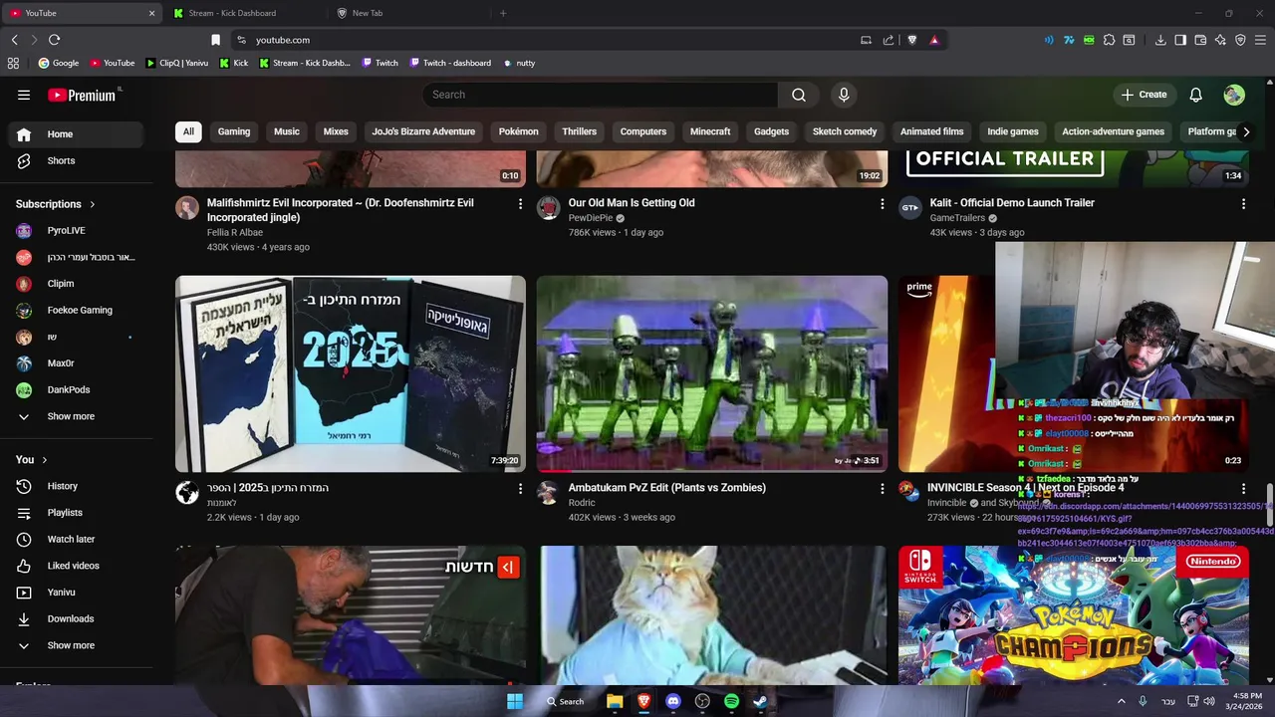
Task: Open Discord from taskbar
Action: click(x=673, y=701)
